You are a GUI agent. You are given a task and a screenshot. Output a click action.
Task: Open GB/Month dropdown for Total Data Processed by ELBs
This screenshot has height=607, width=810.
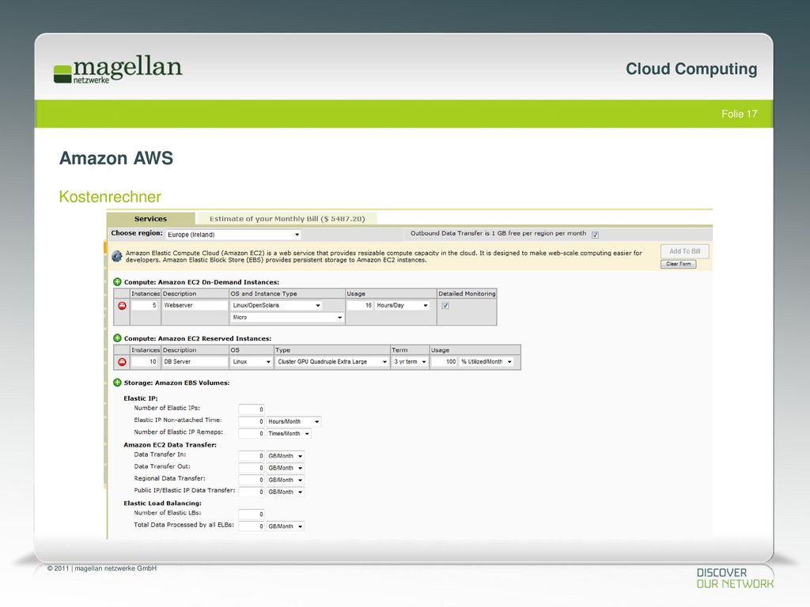click(285, 526)
